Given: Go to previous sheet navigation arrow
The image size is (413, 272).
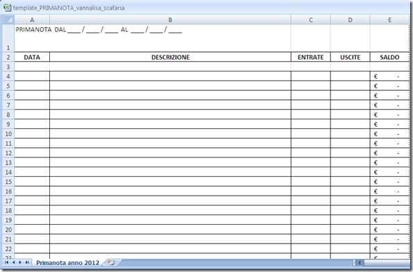Looking at the screenshot, I should pos(13,262).
